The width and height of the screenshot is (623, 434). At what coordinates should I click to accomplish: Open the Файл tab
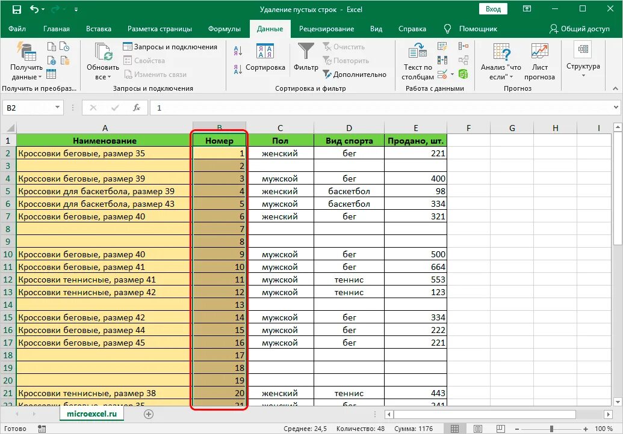pyautogui.click(x=17, y=29)
